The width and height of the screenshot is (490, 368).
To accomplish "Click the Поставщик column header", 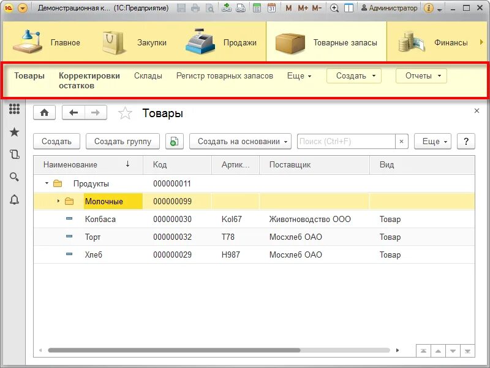I will pos(314,164).
